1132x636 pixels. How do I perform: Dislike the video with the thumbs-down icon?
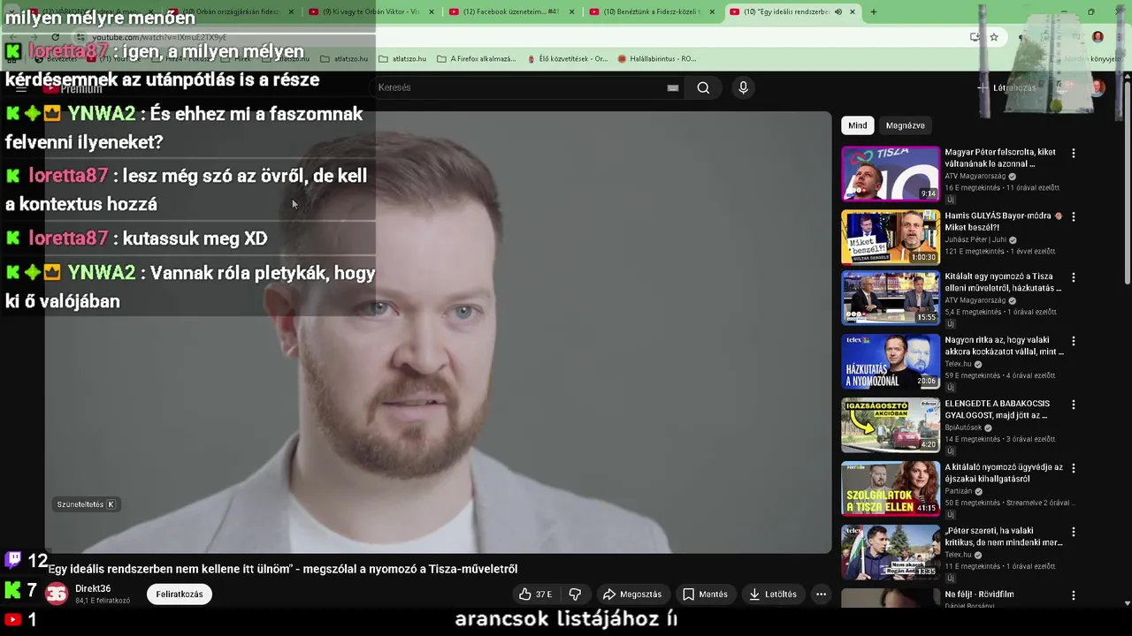click(575, 594)
